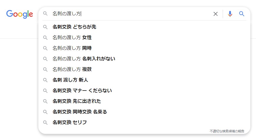Pick suggestion "名刺交換 先に出された"

pos(77,101)
